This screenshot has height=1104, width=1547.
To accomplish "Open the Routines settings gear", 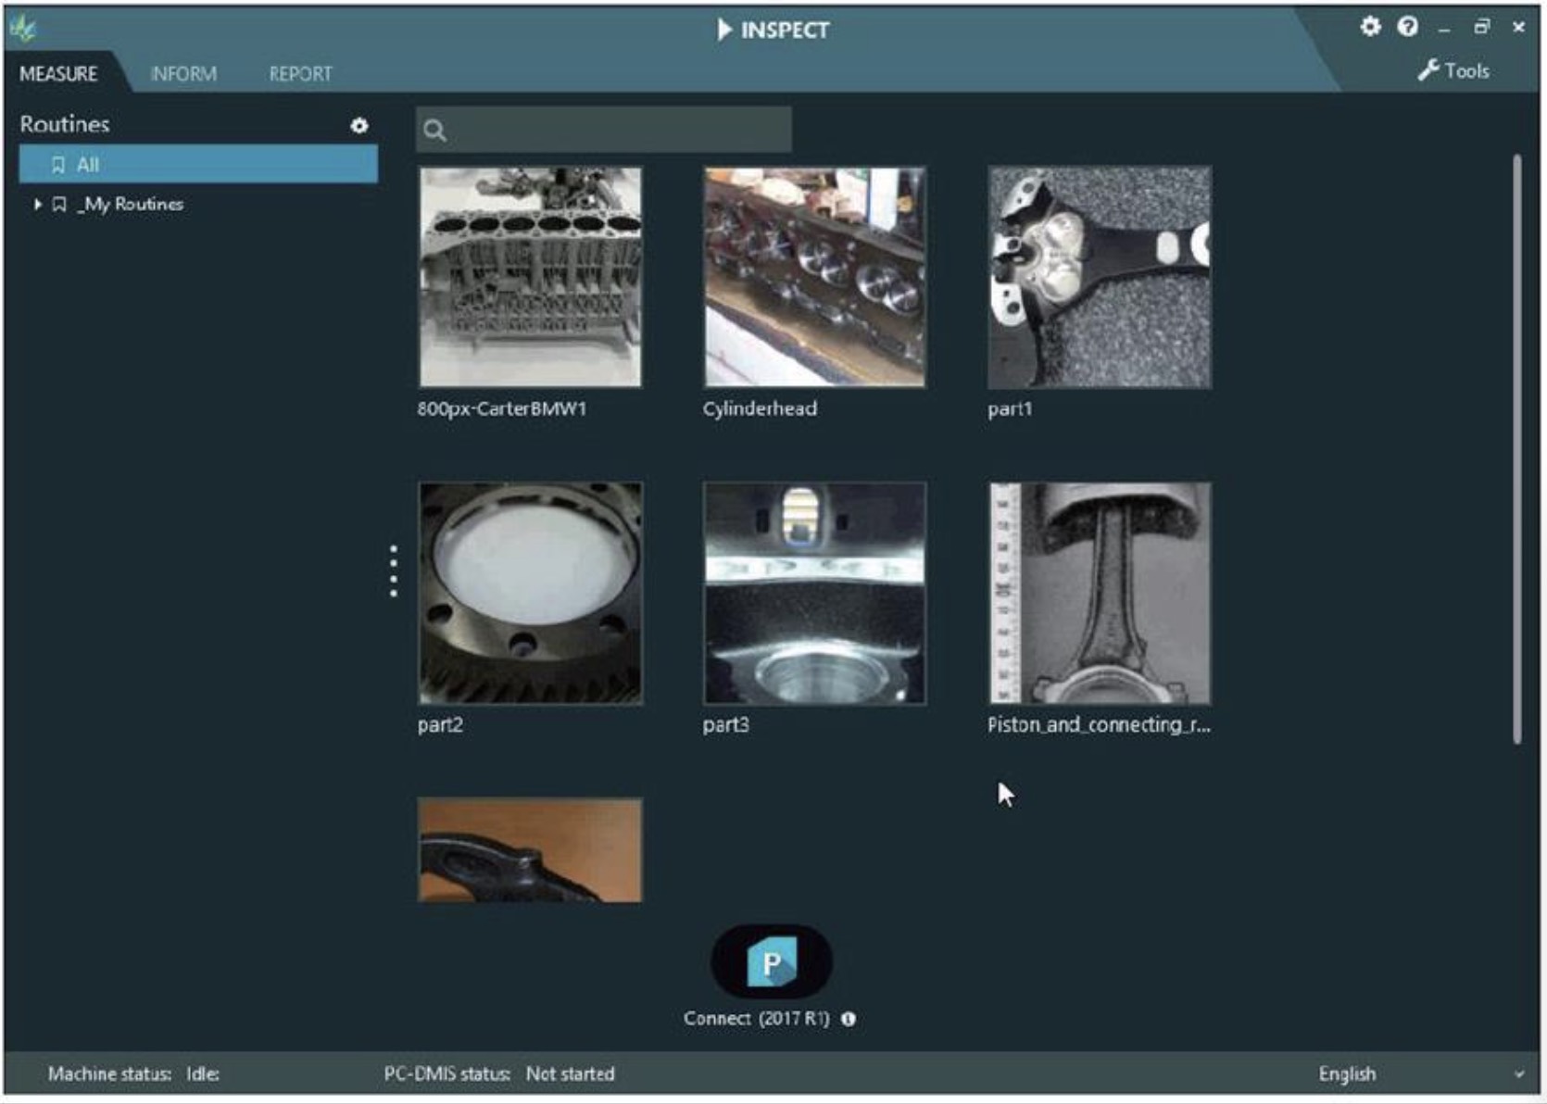I will click(359, 125).
